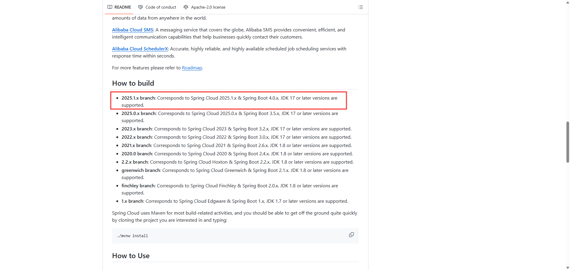Click the How to build heading
The height and width of the screenshot is (270, 570).
(x=133, y=83)
